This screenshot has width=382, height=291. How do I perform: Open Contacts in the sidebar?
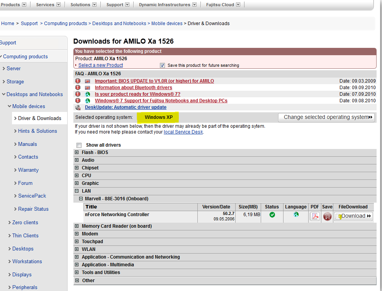pos(28,157)
